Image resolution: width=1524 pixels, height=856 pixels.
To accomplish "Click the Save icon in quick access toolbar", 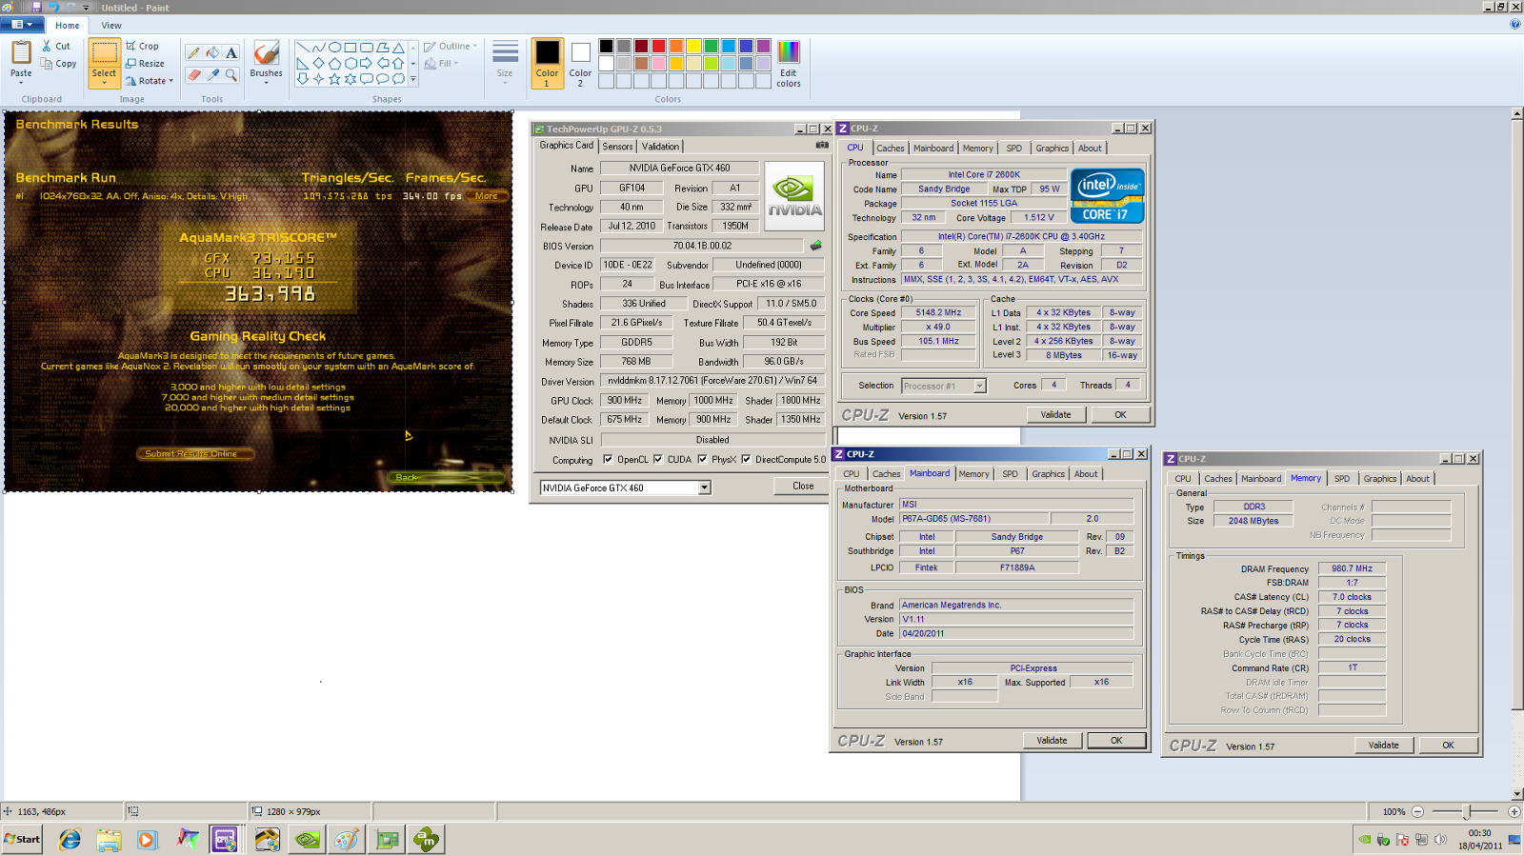I will pyautogui.click(x=36, y=7).
